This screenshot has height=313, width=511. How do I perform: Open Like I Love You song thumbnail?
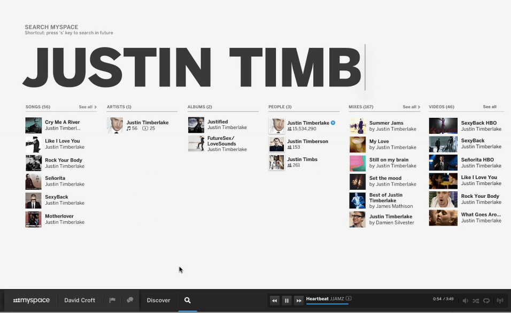pos(34,145)
